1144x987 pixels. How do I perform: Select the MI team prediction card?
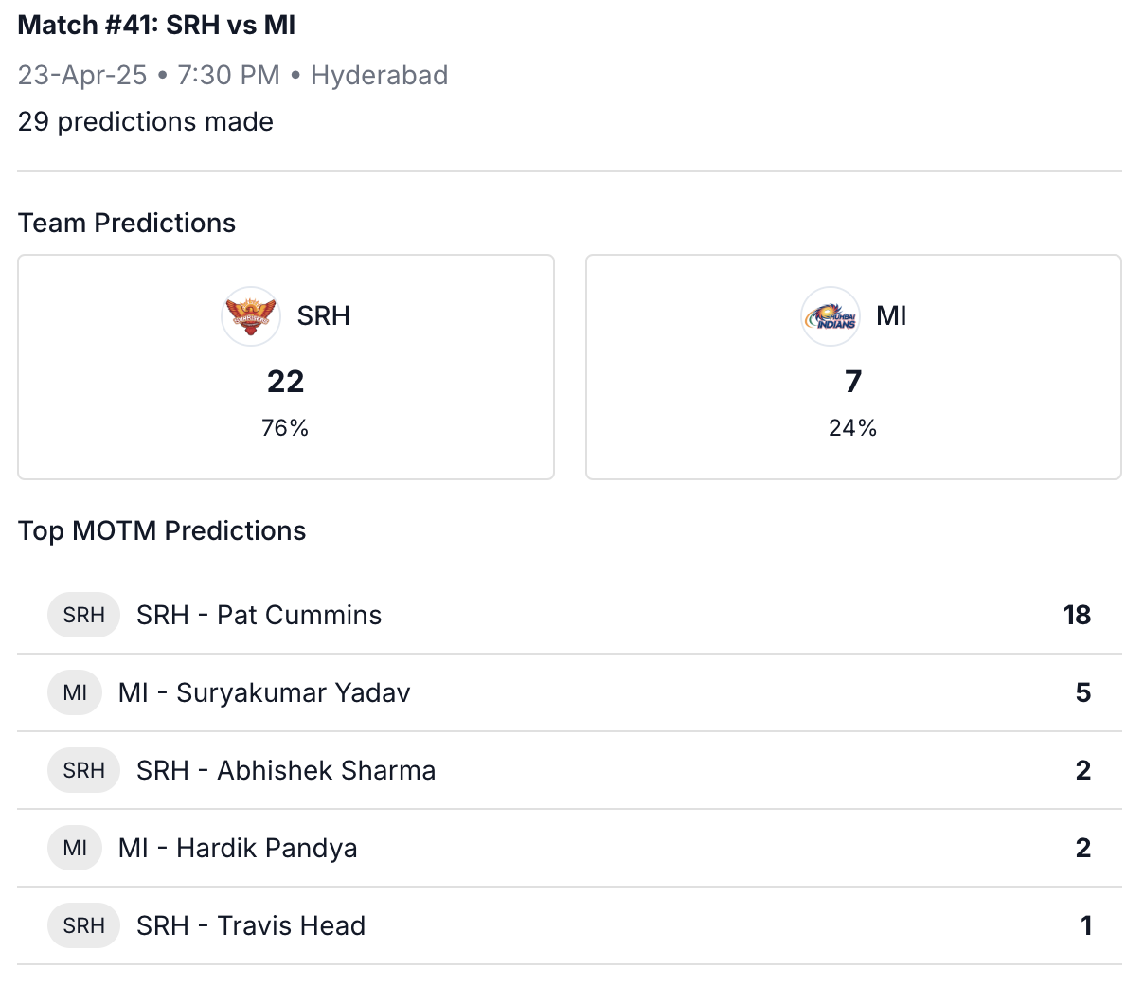(x=853, y=367)
